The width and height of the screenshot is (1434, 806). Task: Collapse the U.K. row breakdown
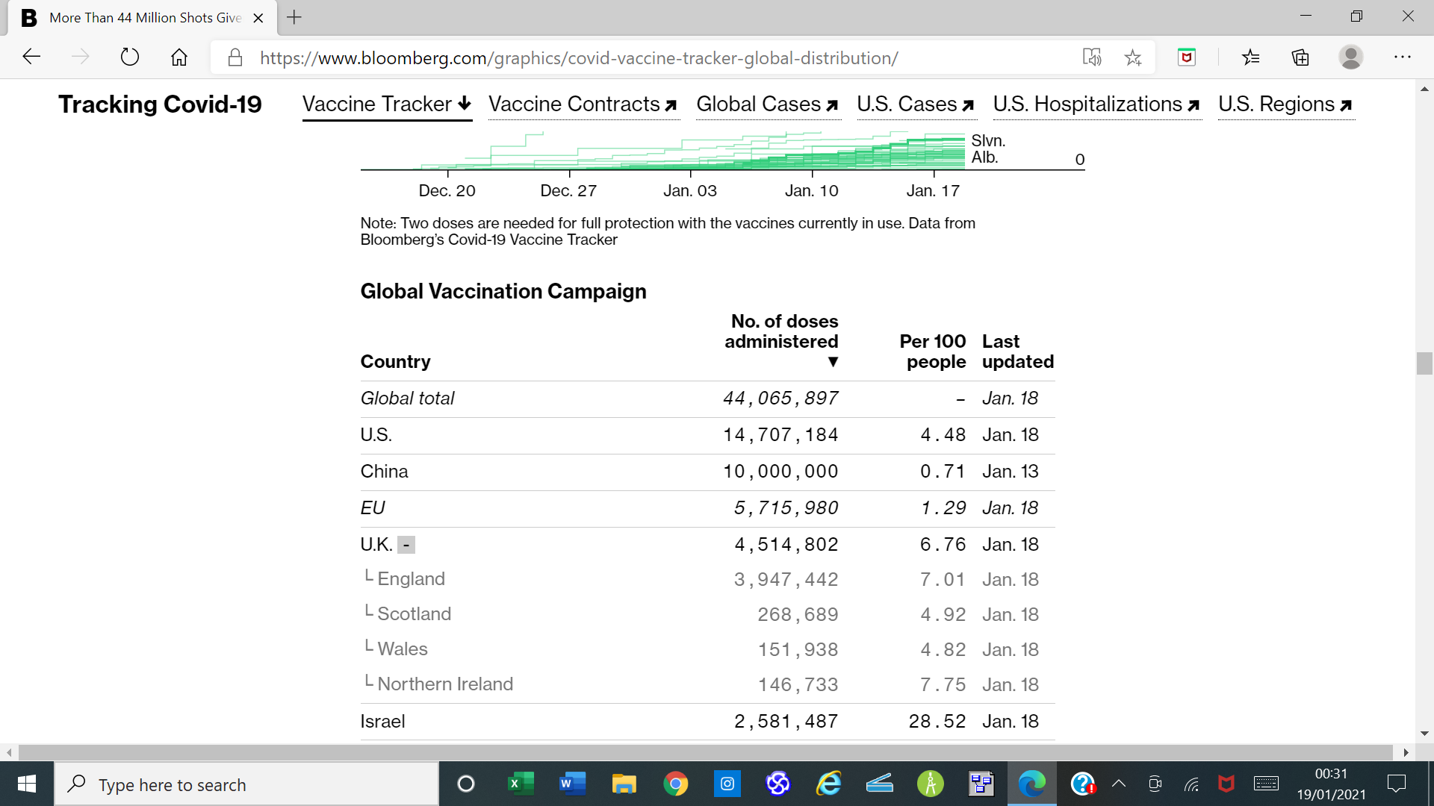tap(406, 546)
